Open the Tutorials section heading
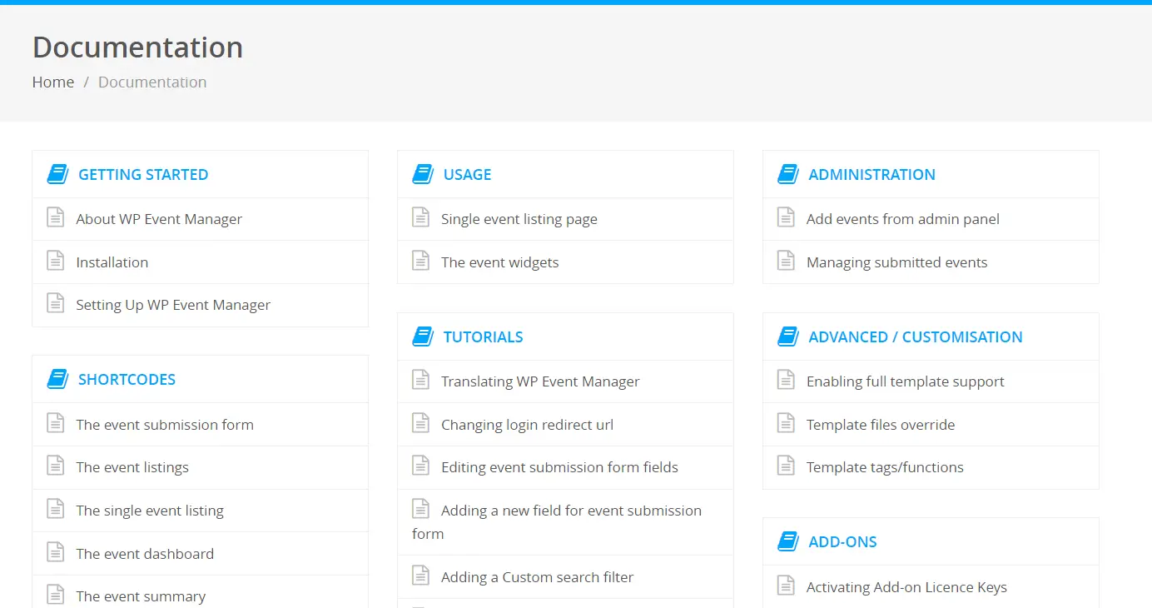Screen dimensions: 1152x608 (x=483, y=336)
